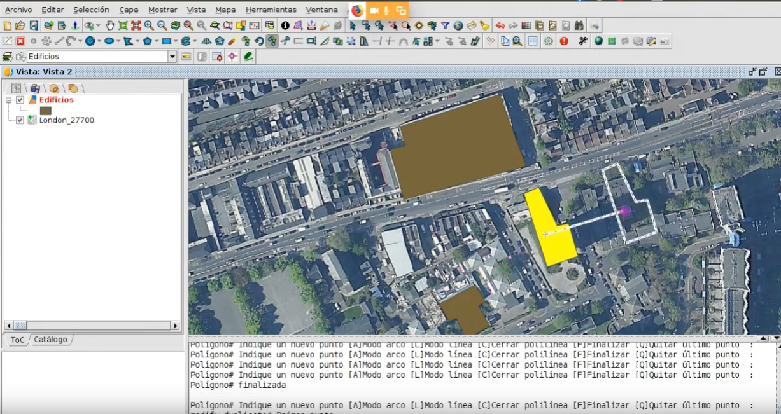Open the Capa menu
The height and width of the screenshot is (414, 781).
(x=129, y=10)
